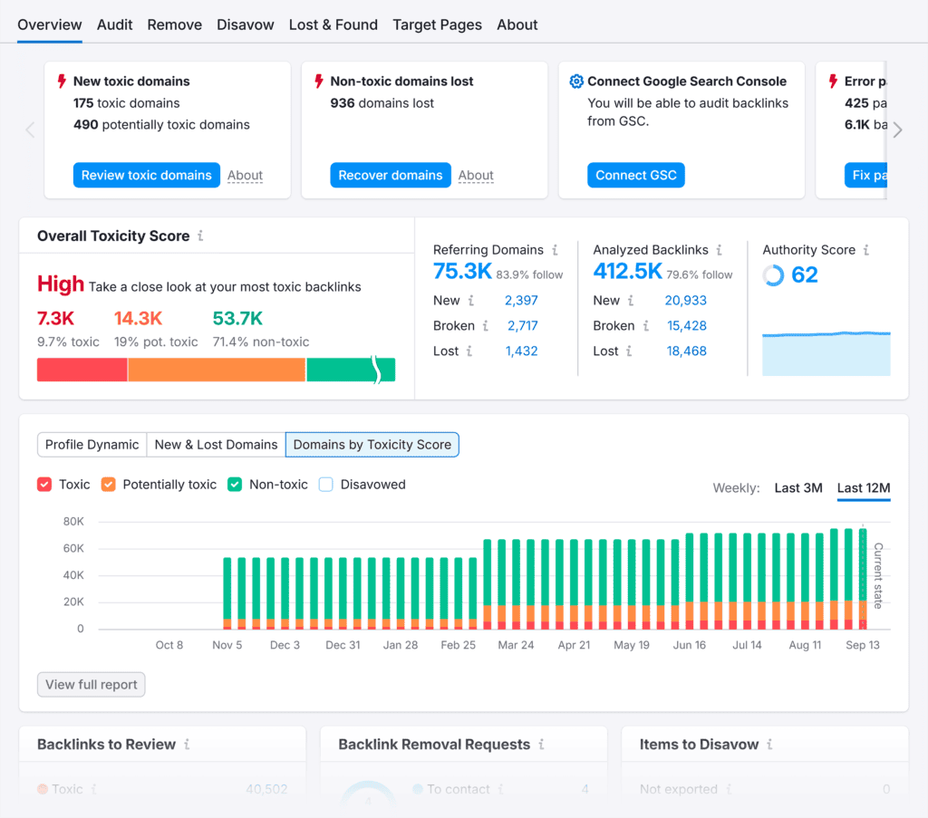928x818 pixels.
Task: Switch chart range to Last 3M
Action: click(x=797, y=488)
